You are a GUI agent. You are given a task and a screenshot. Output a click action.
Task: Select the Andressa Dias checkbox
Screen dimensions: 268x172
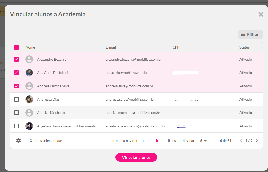[x=16, y=99]
